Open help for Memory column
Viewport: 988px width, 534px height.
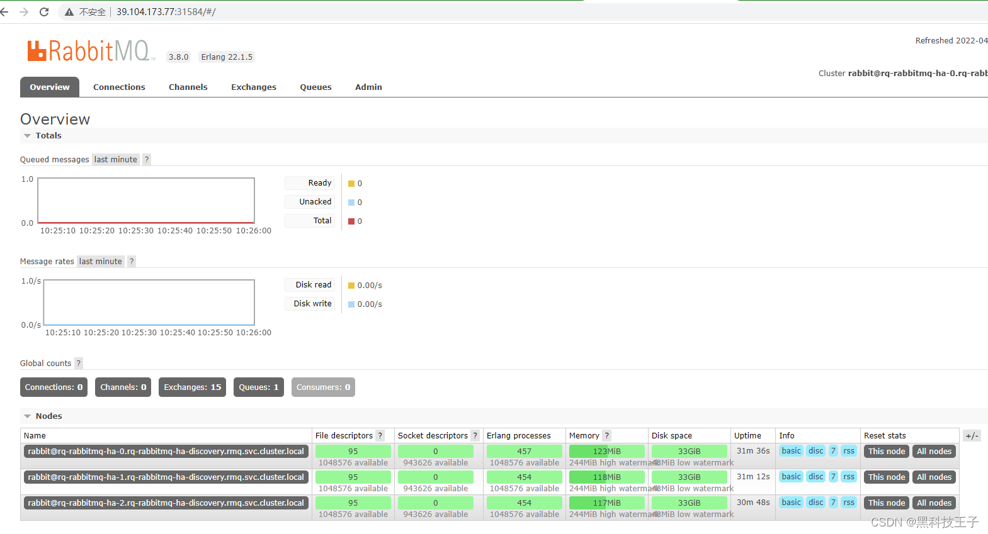click(x=607, y=436)
